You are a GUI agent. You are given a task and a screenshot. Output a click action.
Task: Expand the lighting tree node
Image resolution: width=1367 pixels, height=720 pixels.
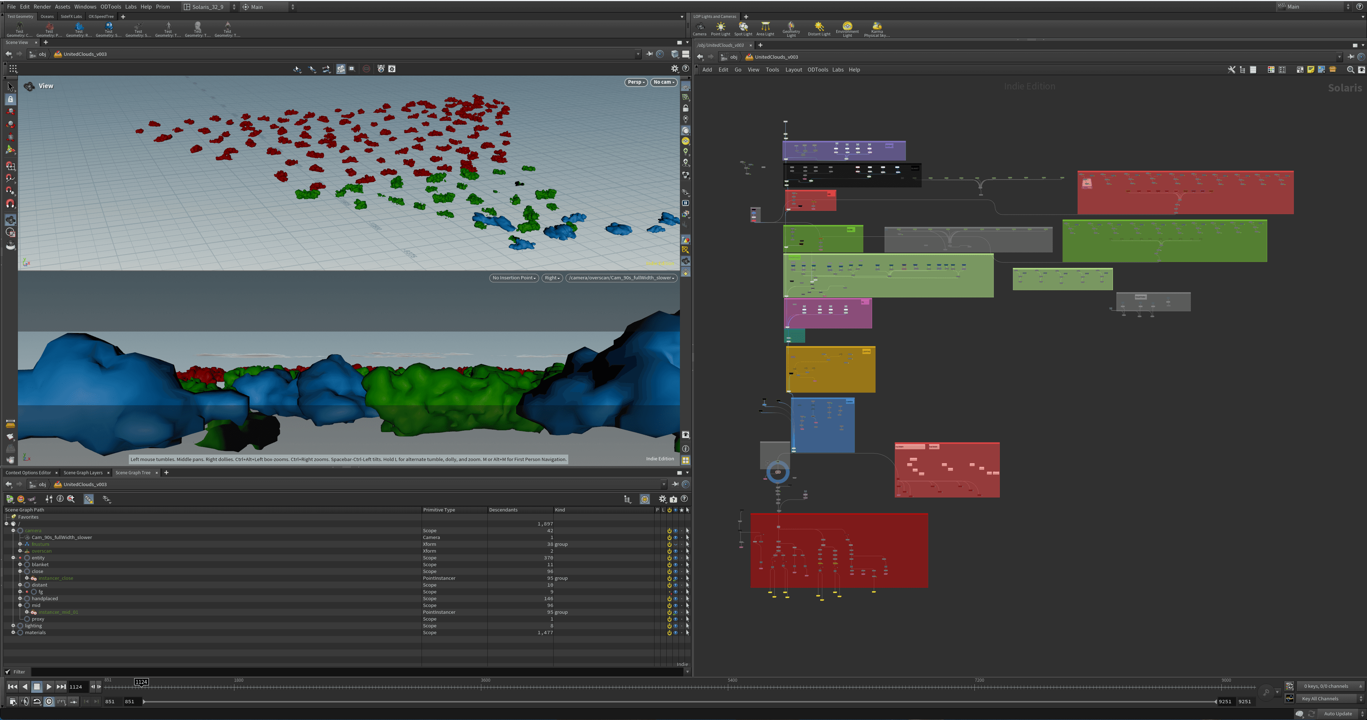pos(13,626)
